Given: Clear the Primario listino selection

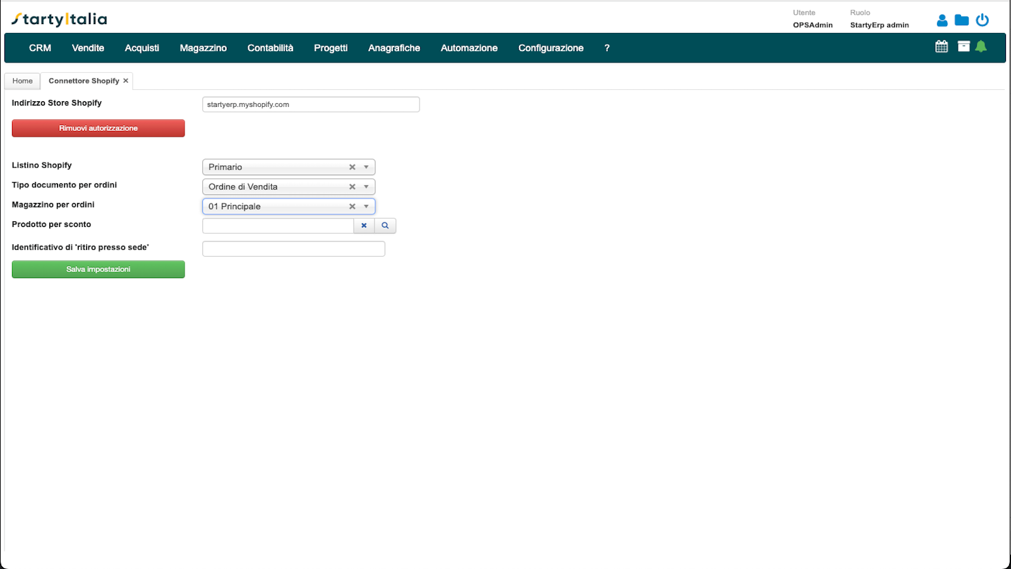Looking at the screenshot, I should [x=352, y=167].
